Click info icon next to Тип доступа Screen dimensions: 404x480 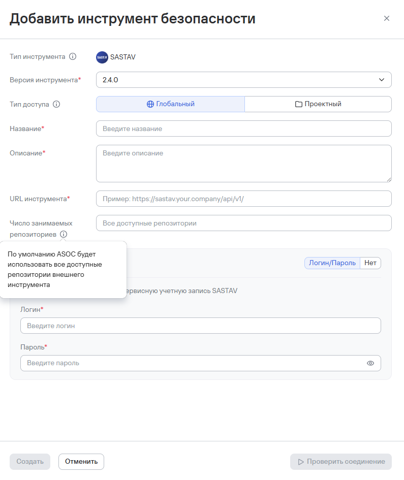click(x=56, y=104)
